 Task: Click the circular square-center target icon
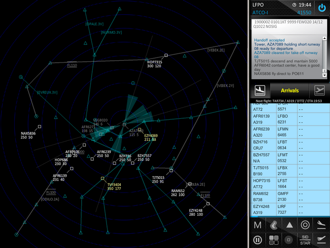coord(289,240)
